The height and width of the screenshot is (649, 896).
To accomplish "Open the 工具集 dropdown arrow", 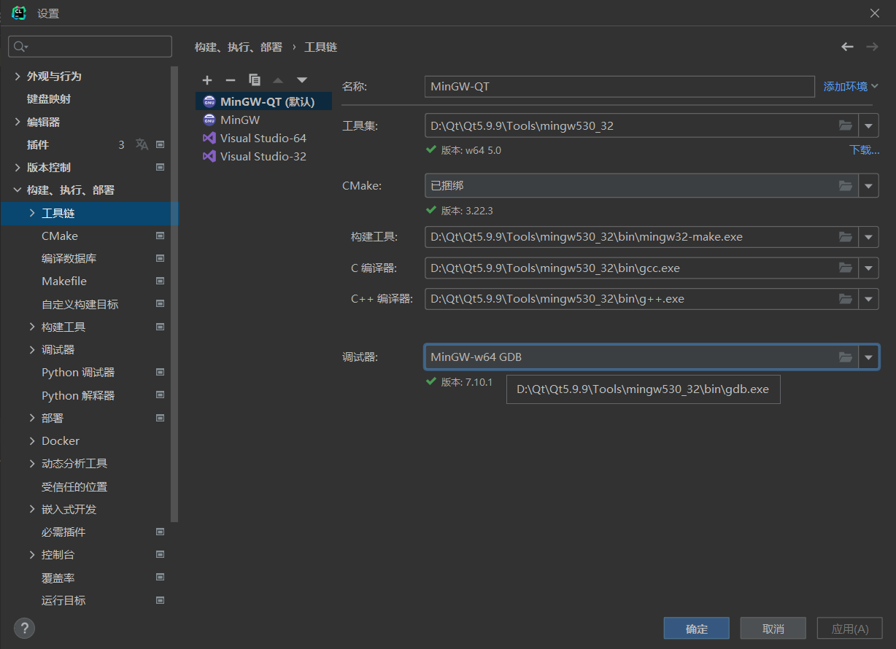I will tap(868, 125).
